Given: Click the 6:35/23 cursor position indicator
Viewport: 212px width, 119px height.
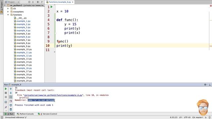Looking at the screenshot, I should tap(174, 117).
